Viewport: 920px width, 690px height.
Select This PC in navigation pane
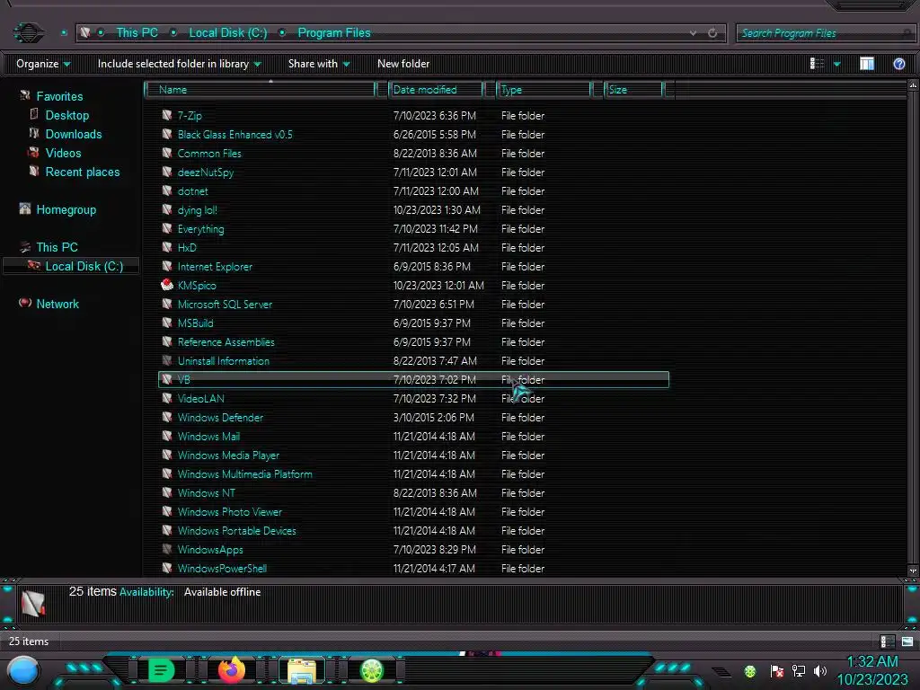(57, 247)
